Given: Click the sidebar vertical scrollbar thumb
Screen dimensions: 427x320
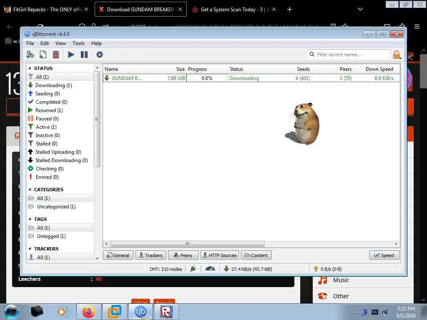Looking at the screenshot, I should click(97, 119).
